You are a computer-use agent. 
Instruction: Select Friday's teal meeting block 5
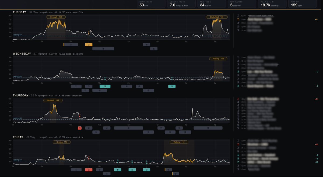(118, 170)
